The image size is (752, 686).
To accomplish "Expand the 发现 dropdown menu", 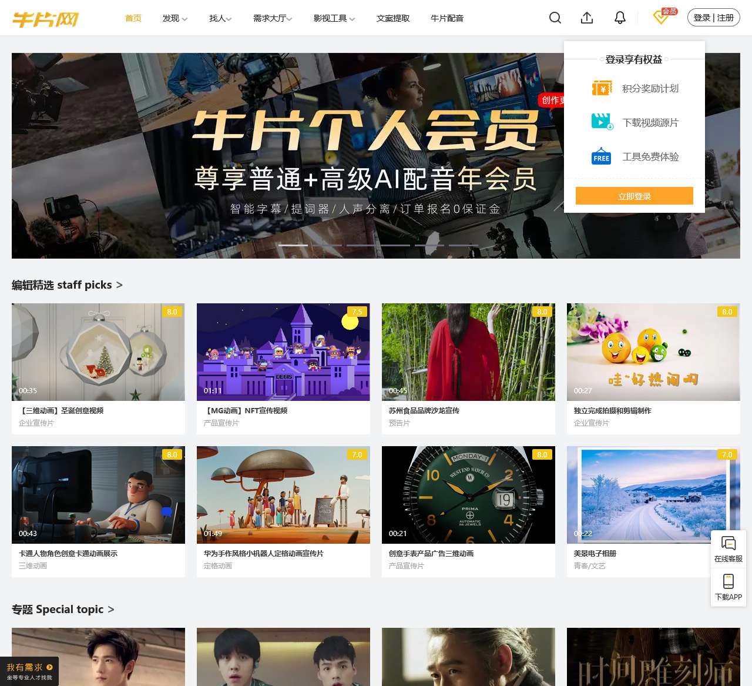I will 174,18.
